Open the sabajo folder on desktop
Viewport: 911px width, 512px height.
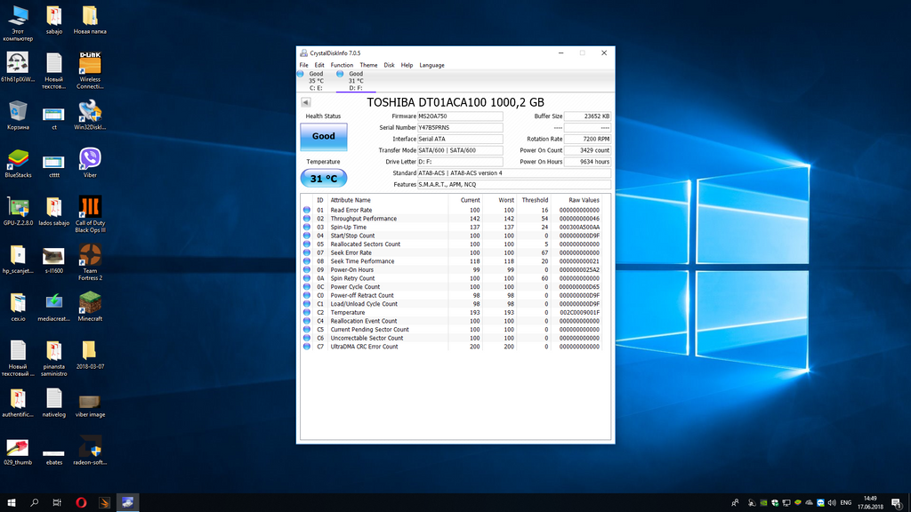[54, 20]
